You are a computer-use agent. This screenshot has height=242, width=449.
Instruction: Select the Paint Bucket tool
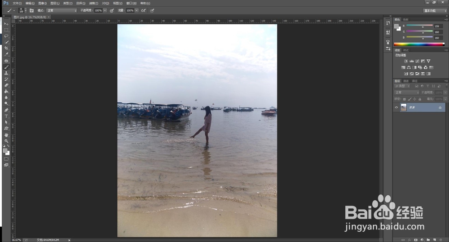(6, 91)
